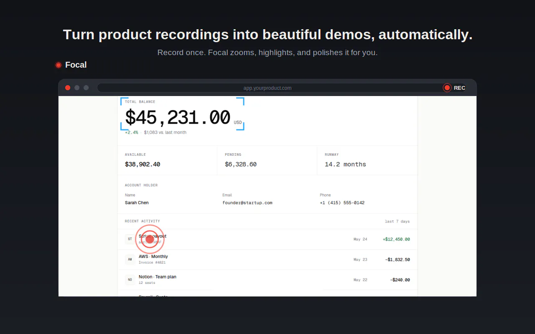Click the May 22 date
Image resolution: width=535 pixels, height=334 pixels.
pos(360,280)
